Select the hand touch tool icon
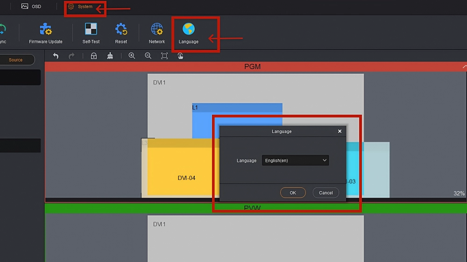Image resolution: width=467 pixels, height=262 pixels. point(180,55)
